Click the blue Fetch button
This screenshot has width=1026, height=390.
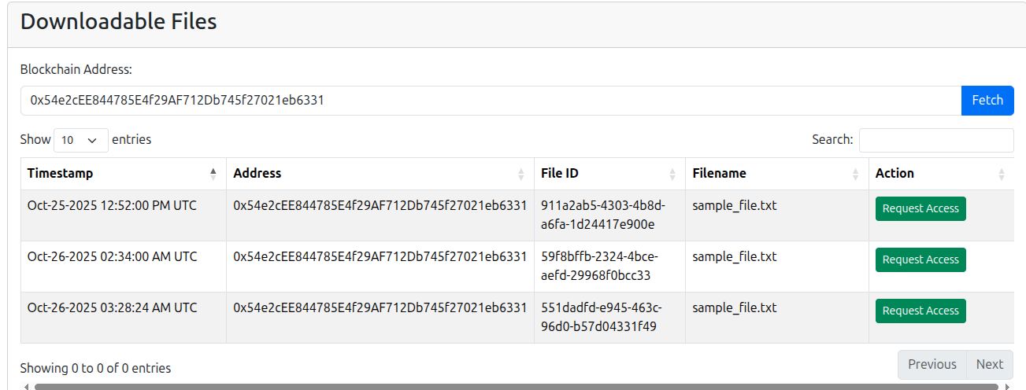pyautogui.click(x=987, y=101)
